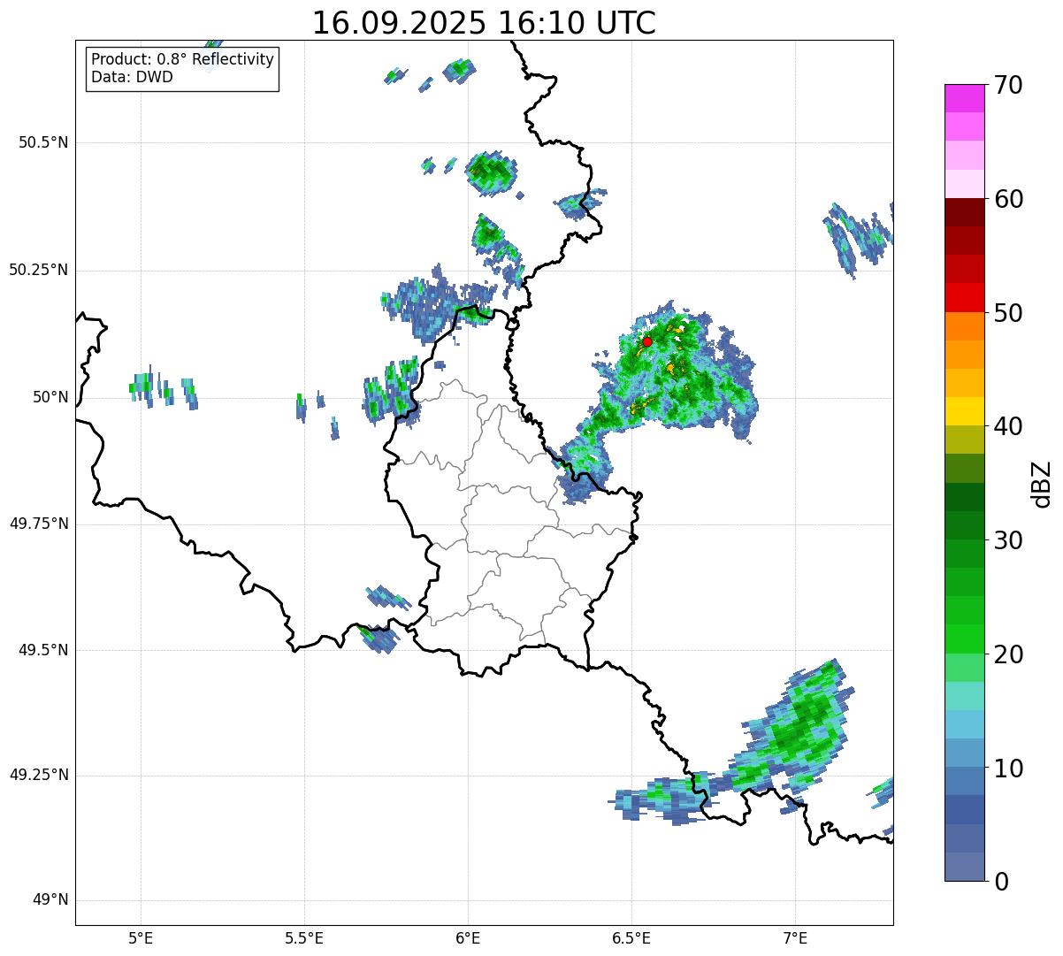Click the 7°E longitude label

click(795, 937)
